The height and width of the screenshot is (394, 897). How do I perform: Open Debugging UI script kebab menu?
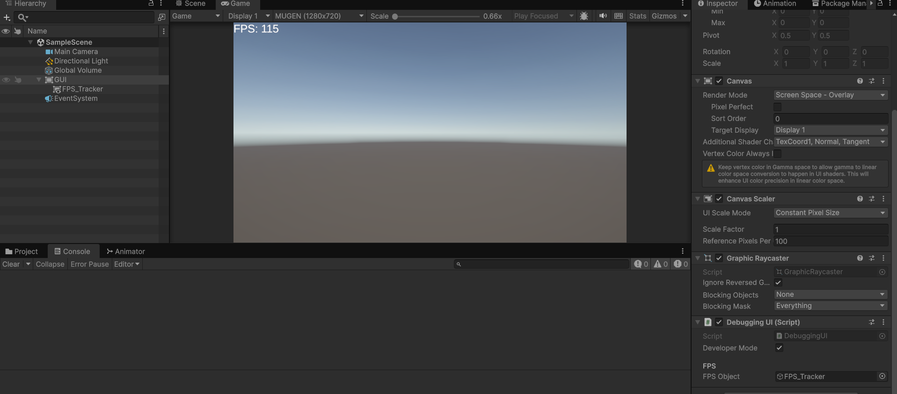tap(883, 322)
